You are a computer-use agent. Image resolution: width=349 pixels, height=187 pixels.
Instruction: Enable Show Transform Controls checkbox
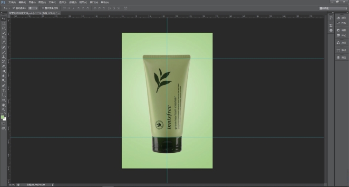(x=43, y=8)
